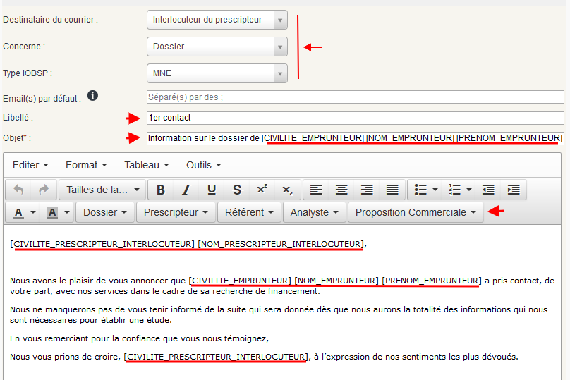
Task: Justify the text
Action: pyautogui.click(x=392, y=190)
